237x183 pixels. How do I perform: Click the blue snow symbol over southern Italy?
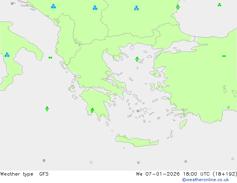[7, 55]
